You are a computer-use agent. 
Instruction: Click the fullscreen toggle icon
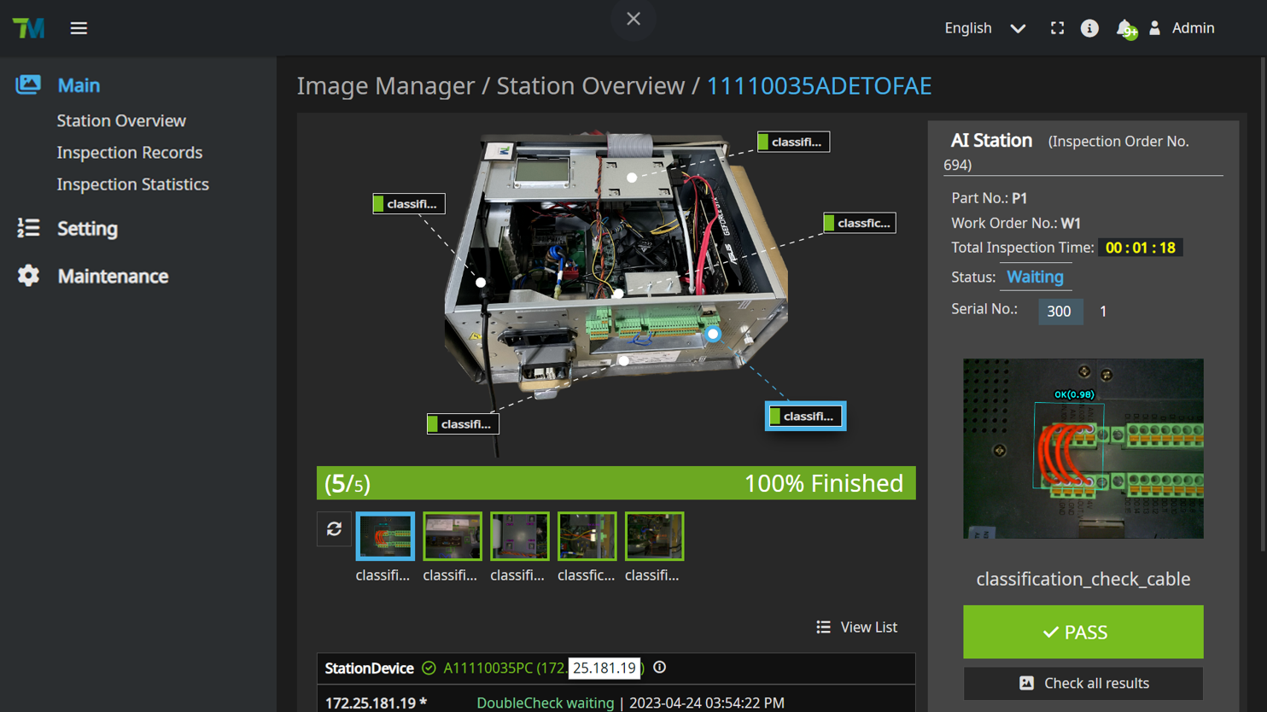(1057, 28)
